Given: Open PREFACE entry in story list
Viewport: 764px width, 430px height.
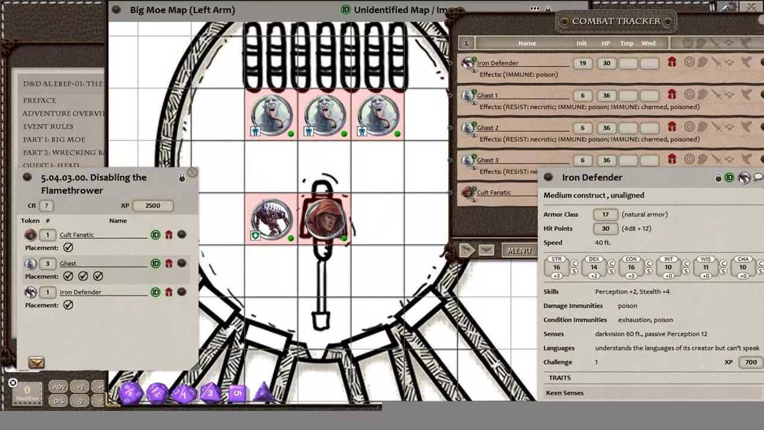Looking at the screenshot, I should pyautogui.click(x=39, y=100).
